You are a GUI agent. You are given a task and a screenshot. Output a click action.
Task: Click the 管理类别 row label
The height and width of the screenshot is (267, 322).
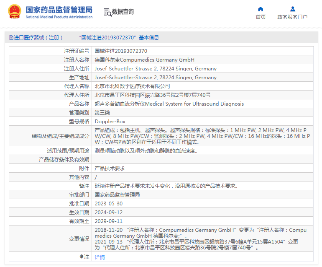click(x=79, y=113)
